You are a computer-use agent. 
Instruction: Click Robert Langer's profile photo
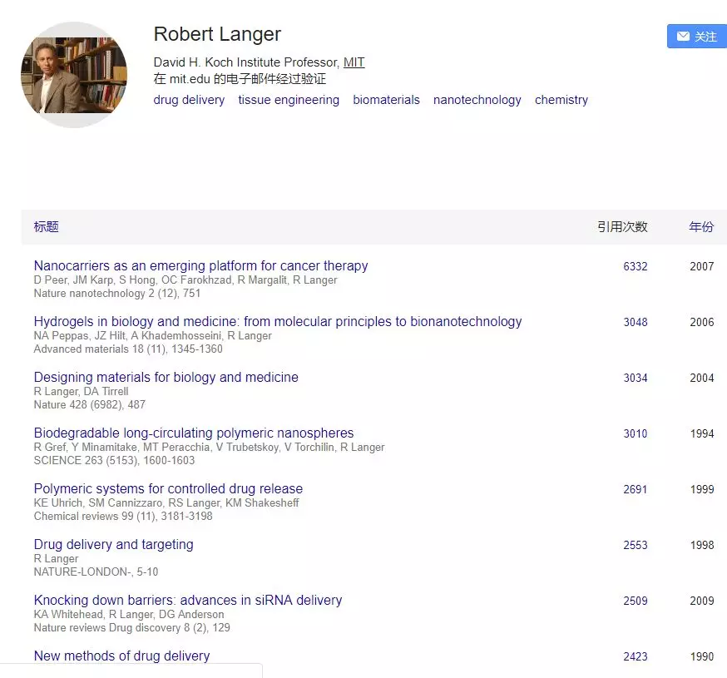(x=74, y=75)
